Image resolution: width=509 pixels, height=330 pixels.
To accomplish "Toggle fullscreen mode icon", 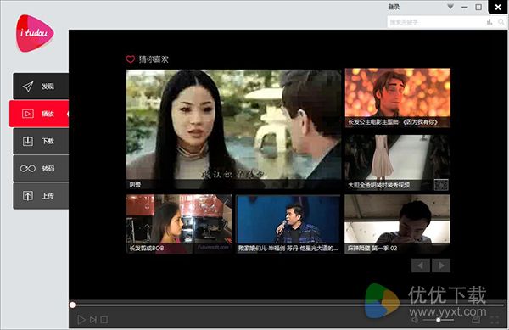I will point(495,320).
